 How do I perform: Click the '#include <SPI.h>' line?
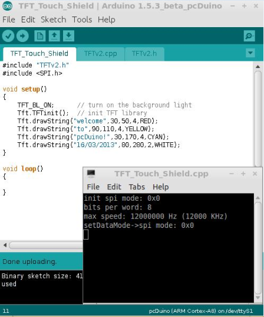pyautogui.click(x=32, y=73)
